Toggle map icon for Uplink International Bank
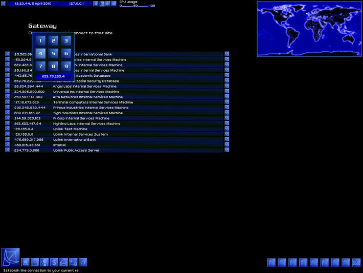The height and width of the screenshot is (273, 363). tap(227, 139)
